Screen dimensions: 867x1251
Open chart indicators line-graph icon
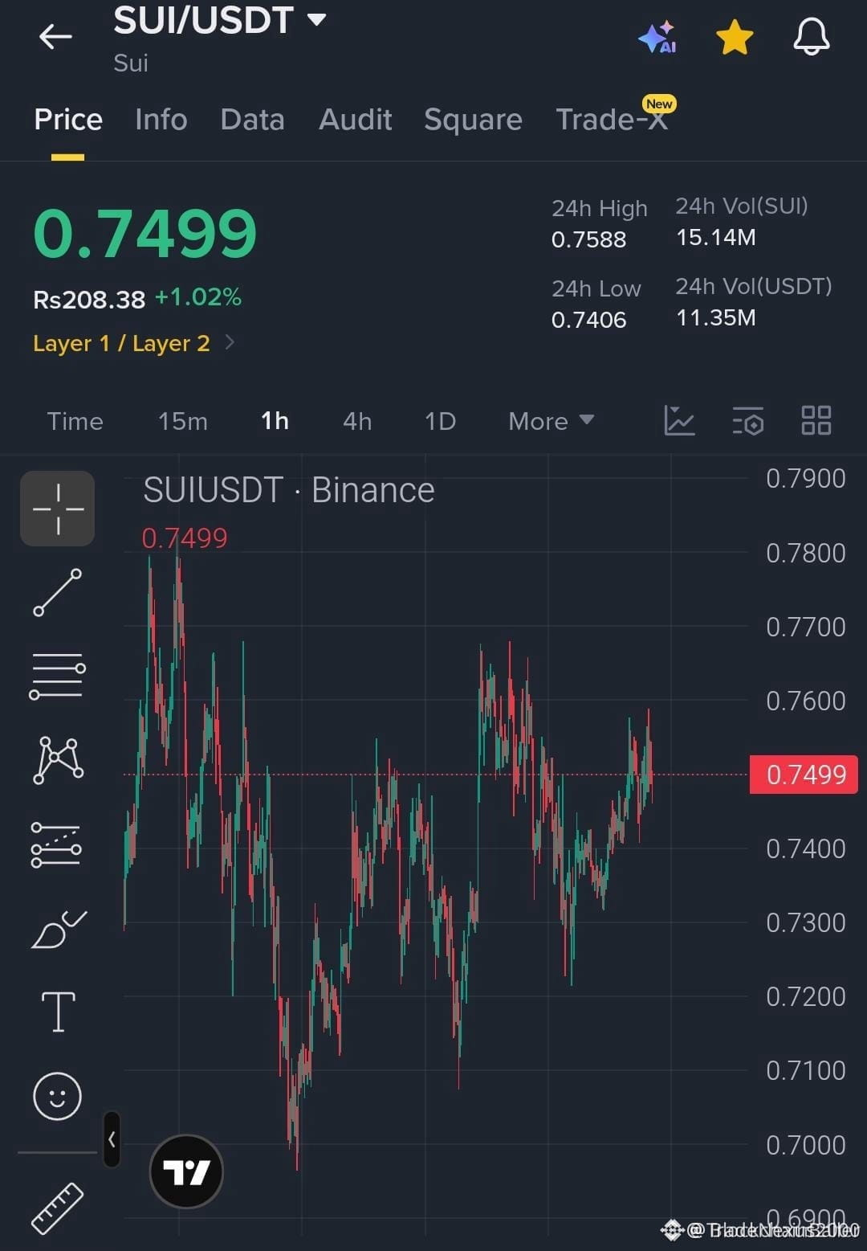coord(679,420)
